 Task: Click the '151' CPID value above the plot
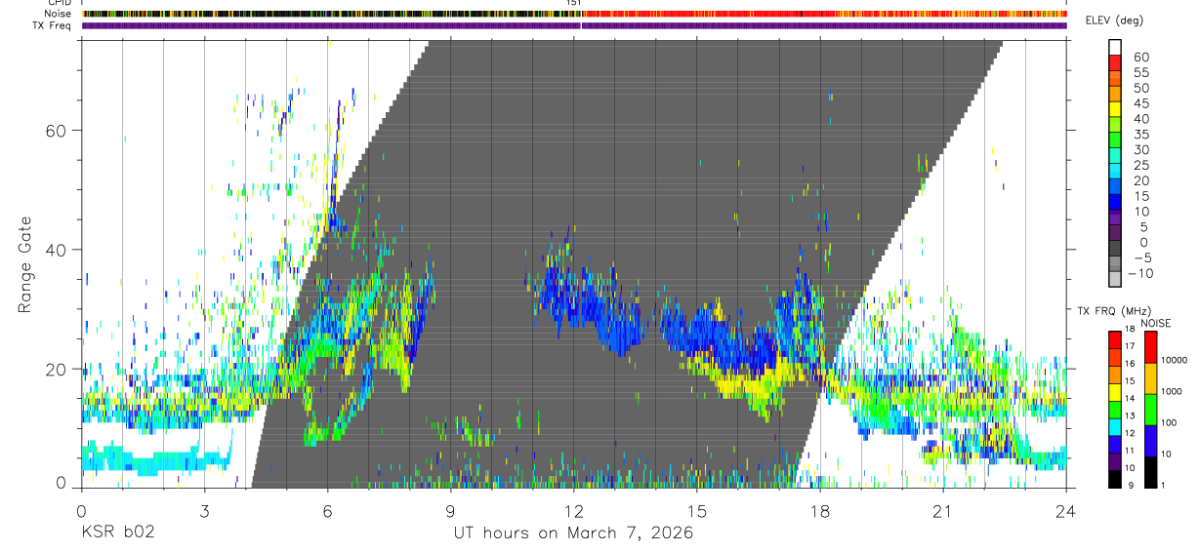tap(574, 4)
